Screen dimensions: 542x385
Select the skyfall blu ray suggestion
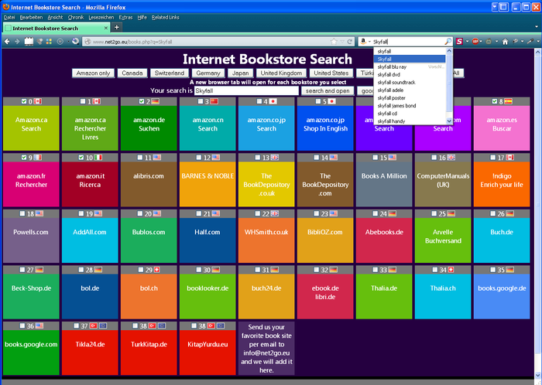point(392,67)
